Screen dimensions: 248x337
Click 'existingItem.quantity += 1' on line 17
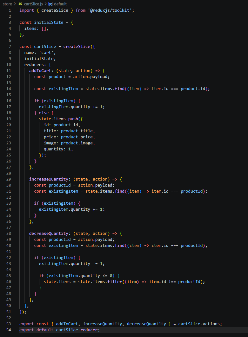pos(70,107)
